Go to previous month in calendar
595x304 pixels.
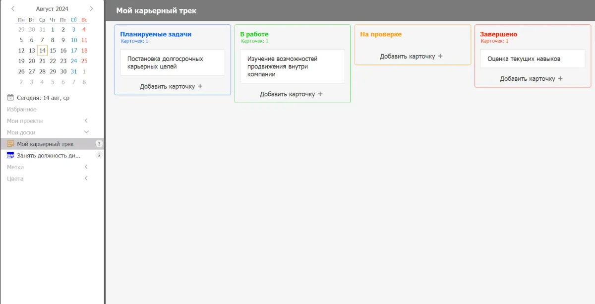(x=13, y=8)
